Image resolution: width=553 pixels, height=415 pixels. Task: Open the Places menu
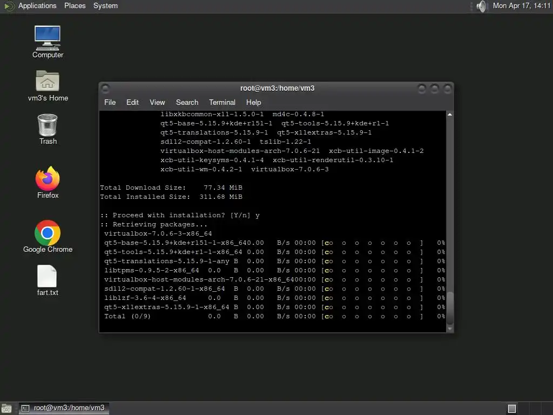pyautogui.click(x=75, y=5)
